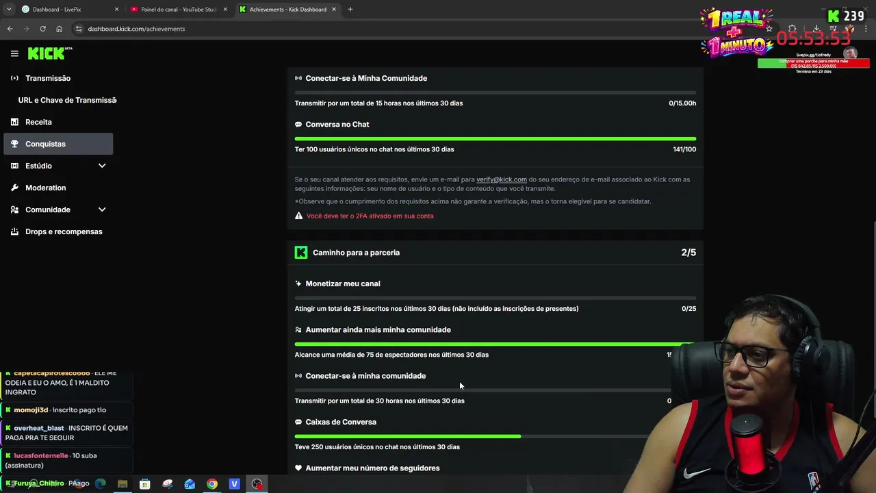Reload the page with the refresh button
The width and height of the screenshot is (876, 493).
(x=42, y=29)
